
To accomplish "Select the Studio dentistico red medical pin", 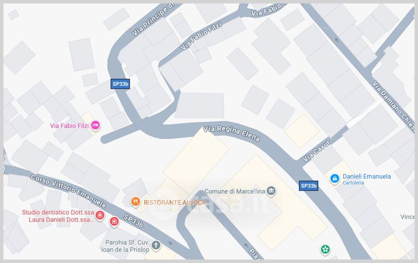I will (x=100, y=215).
